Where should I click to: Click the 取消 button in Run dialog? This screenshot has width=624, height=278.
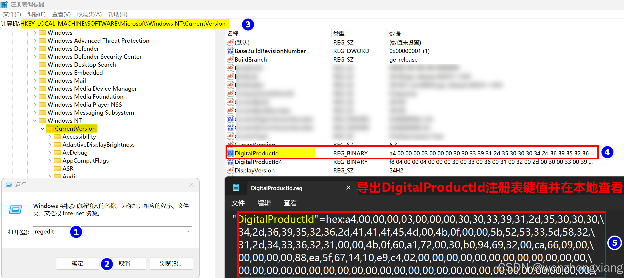(x=124, y=263)
